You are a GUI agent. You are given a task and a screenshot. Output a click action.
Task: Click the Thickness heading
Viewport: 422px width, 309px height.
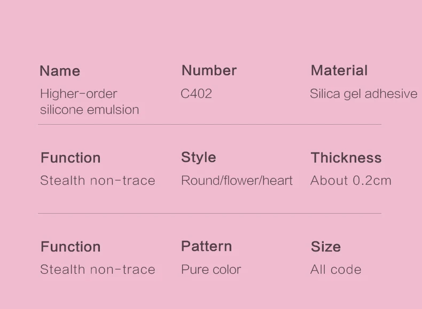tap(346, 158)
